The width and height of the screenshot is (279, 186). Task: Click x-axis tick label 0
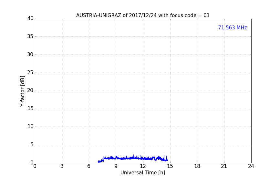tap(35, 166)
